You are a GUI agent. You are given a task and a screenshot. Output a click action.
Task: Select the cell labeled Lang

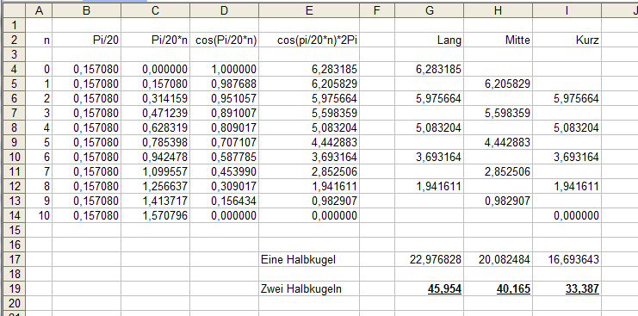[x=430, y=40]
